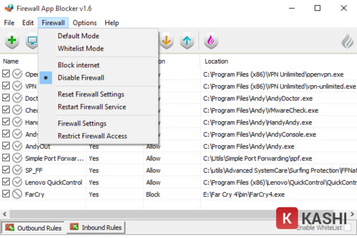Image resolution: width=357 pixels, height=238 pixels.
Task: Open the Edit menu
Action: (28, 23)
